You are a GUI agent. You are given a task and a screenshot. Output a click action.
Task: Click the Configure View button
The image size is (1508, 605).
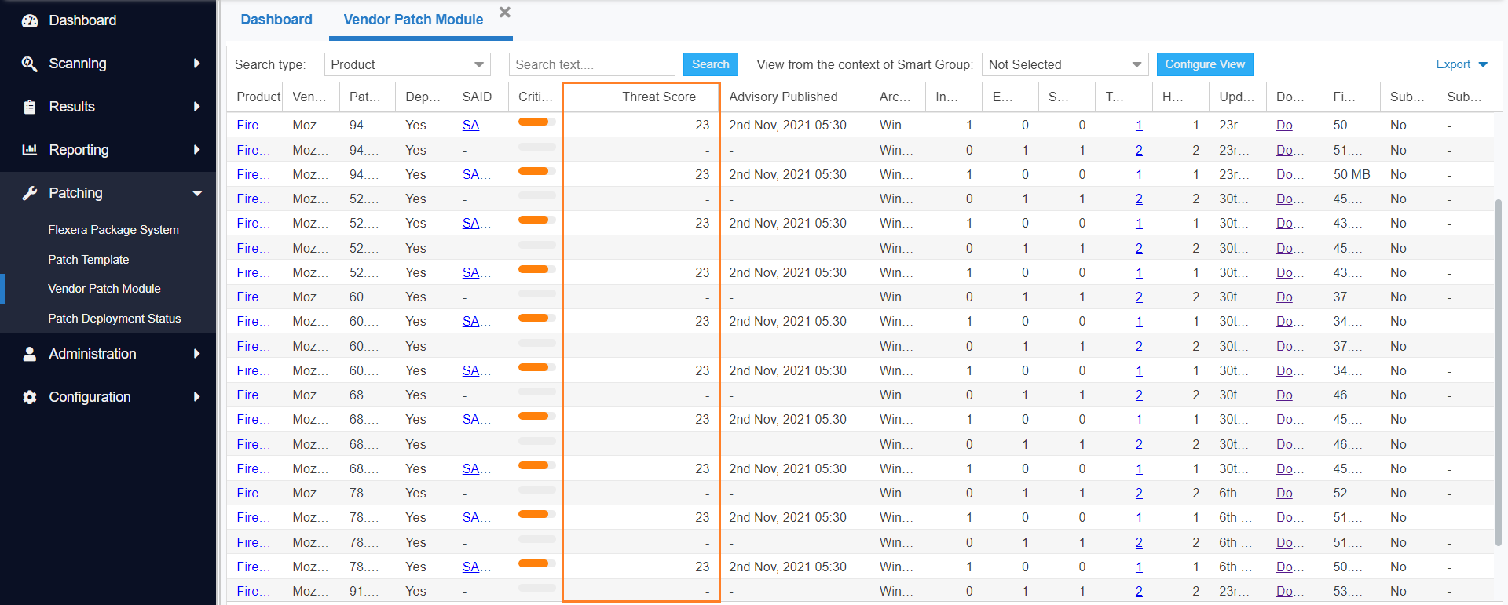[1204, 64]
